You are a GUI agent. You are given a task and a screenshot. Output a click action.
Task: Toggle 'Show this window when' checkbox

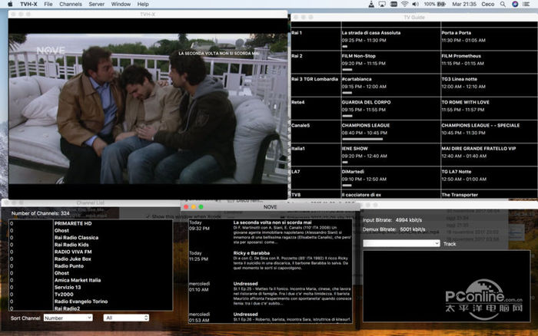click(148, 217)
